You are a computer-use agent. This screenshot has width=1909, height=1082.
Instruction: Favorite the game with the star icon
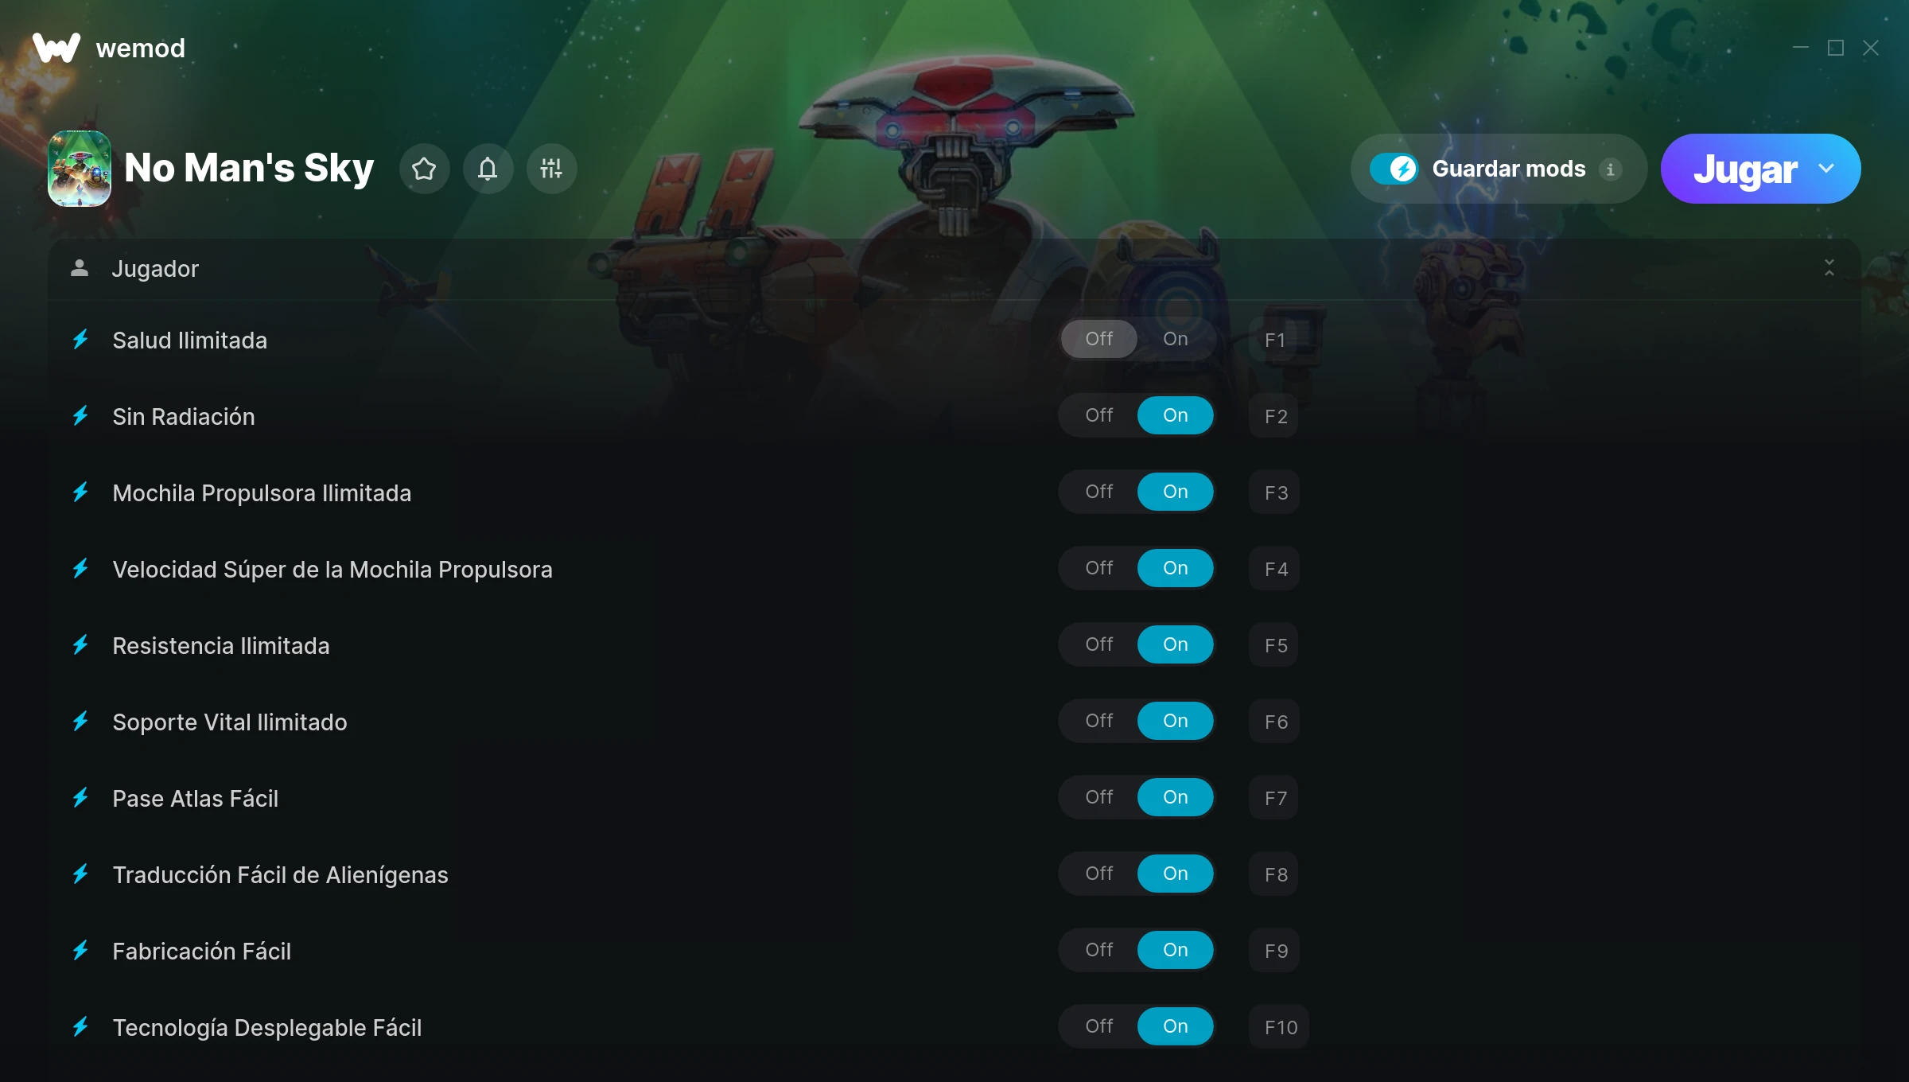tap(424, 169)
